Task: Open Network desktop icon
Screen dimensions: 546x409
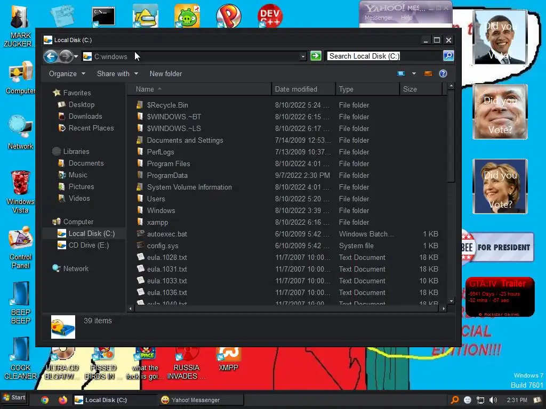Action: coord(20,132)
